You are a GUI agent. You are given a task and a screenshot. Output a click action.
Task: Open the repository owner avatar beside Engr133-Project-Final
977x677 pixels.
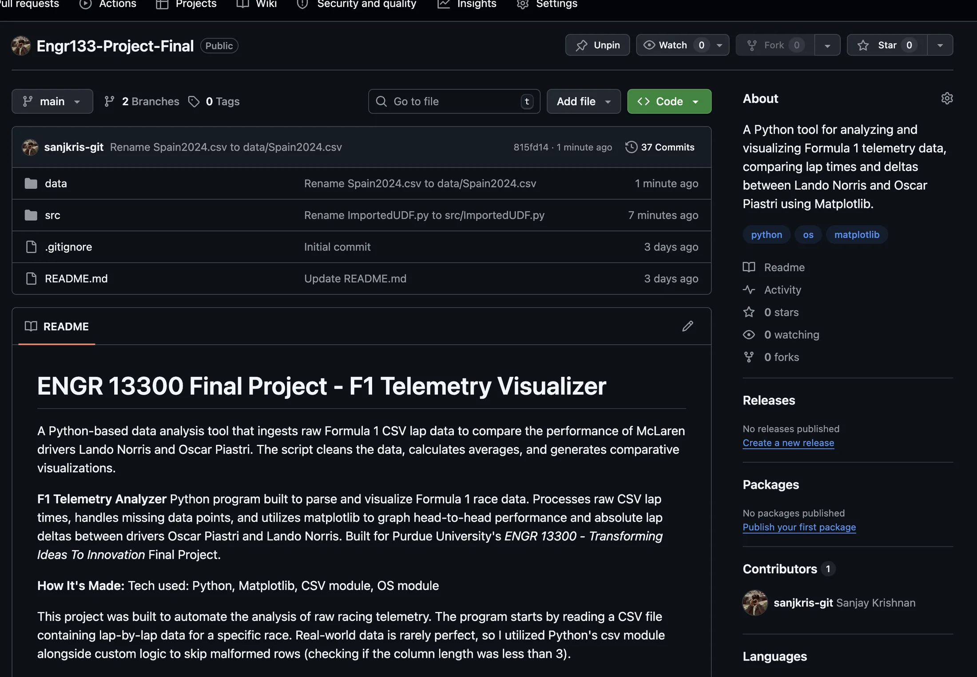click(x=21, y=46)
